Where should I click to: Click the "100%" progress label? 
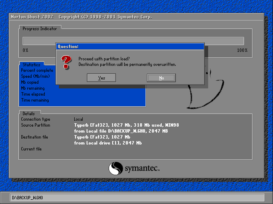(x=242, y=50)
